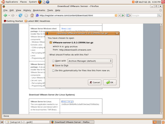This screenshot has height=124, width=165.
Task: Open the Tools menu
Action: 50,10
